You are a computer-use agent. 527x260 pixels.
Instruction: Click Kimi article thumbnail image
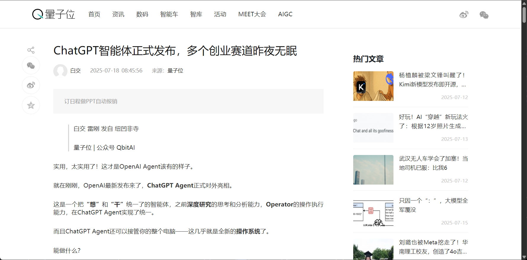coord(373,86)
